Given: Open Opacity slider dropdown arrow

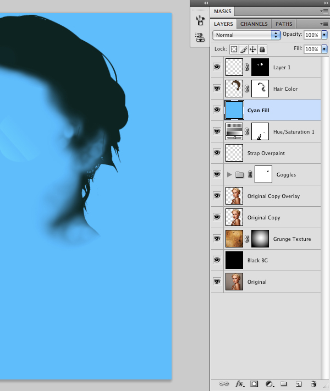Looking at the screenshot, I should click(x=324, y=35).
